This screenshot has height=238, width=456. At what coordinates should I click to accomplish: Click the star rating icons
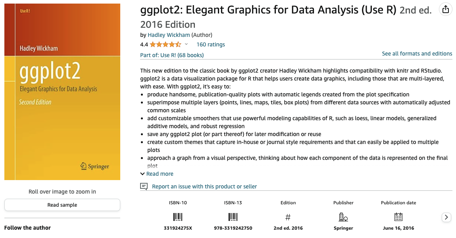point(165,44)
